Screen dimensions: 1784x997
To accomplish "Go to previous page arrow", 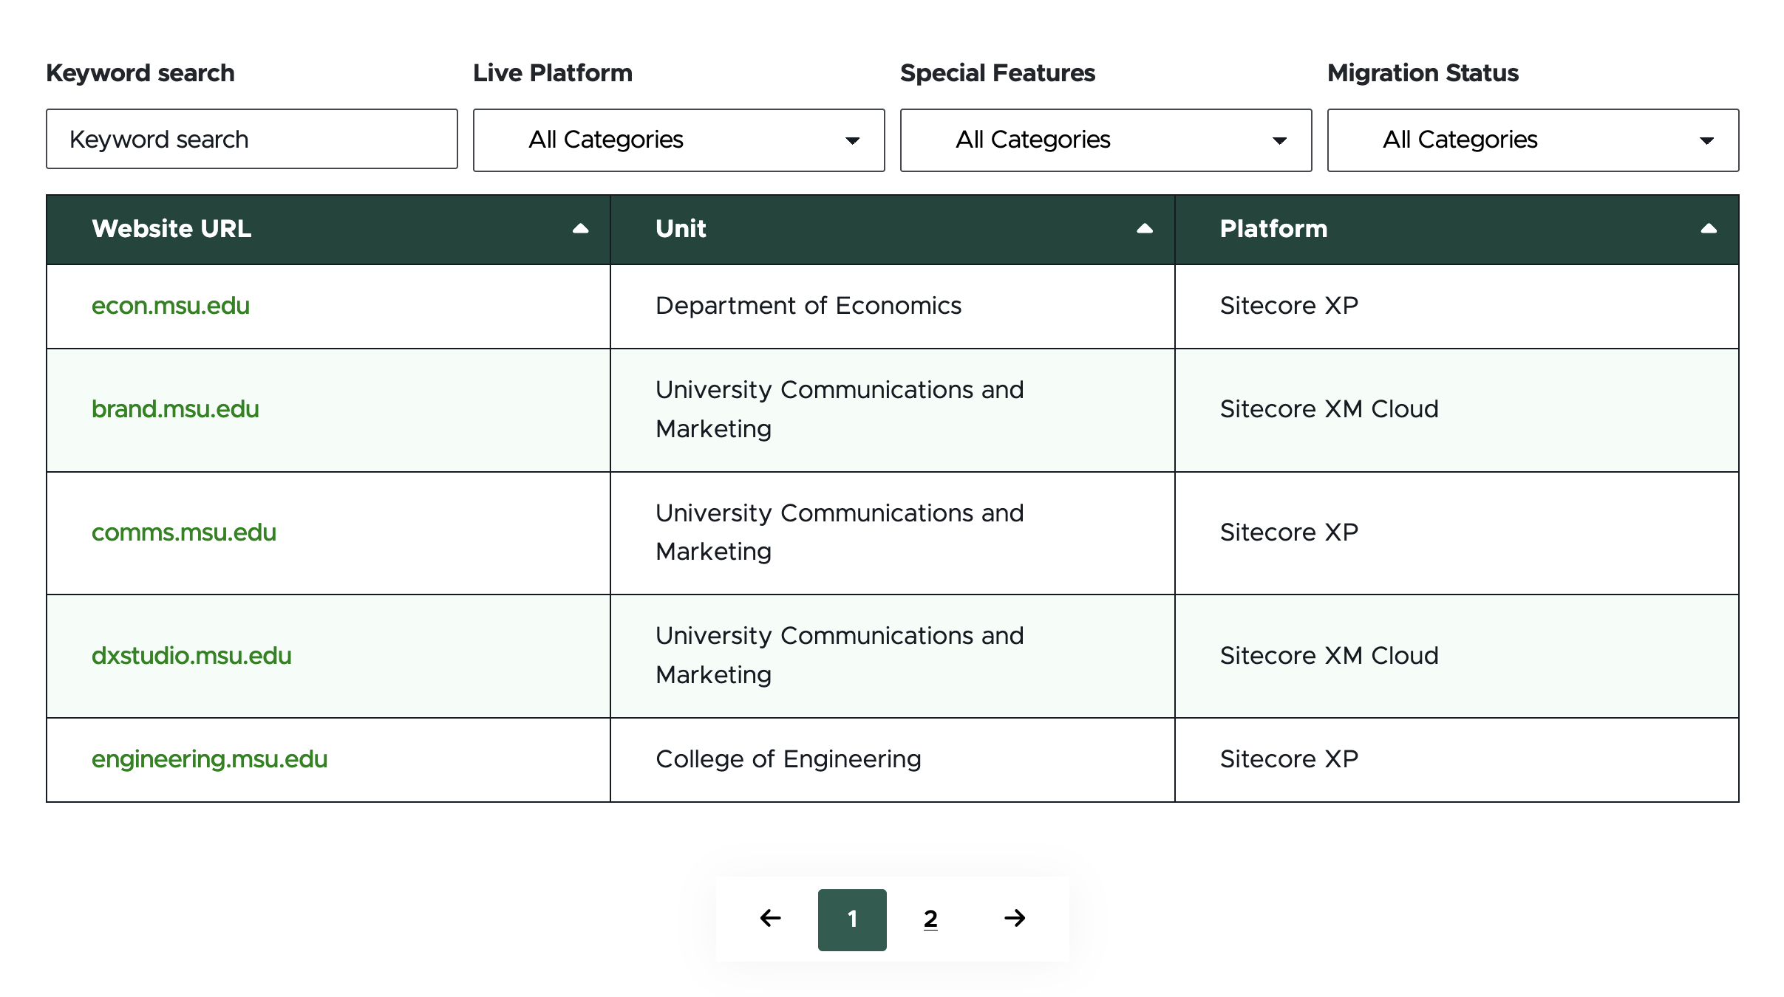I will pos(771,918).
